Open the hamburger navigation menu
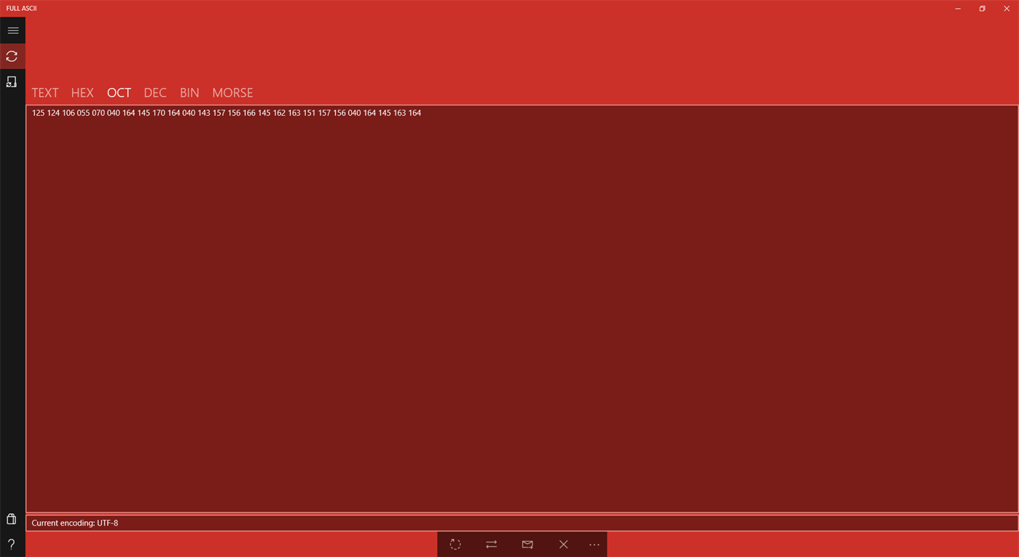This screenshot has height=557, width=1019. coord(12,30)
